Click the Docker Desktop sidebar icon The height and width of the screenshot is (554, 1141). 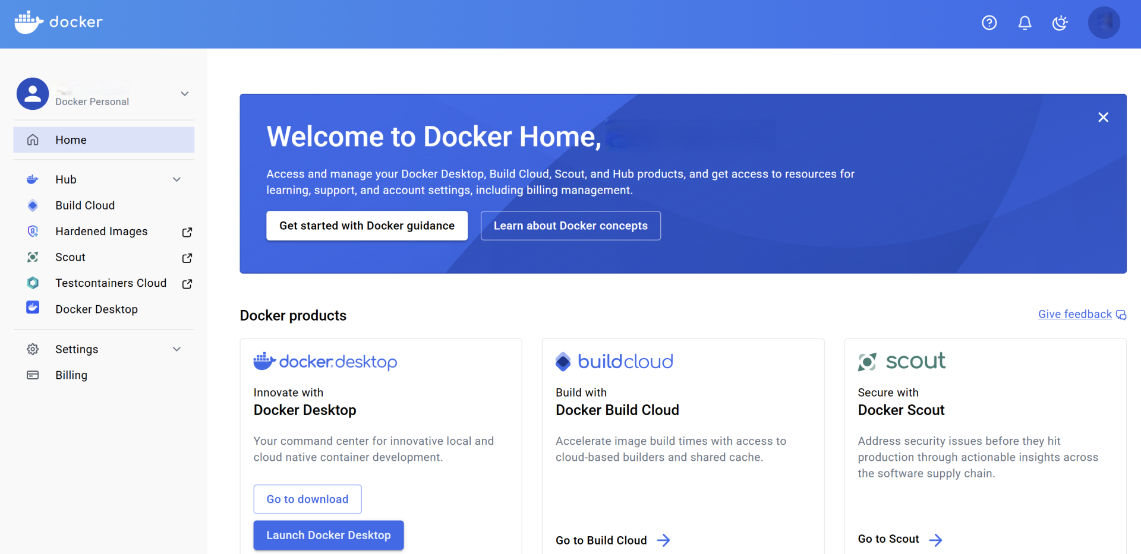33,308
